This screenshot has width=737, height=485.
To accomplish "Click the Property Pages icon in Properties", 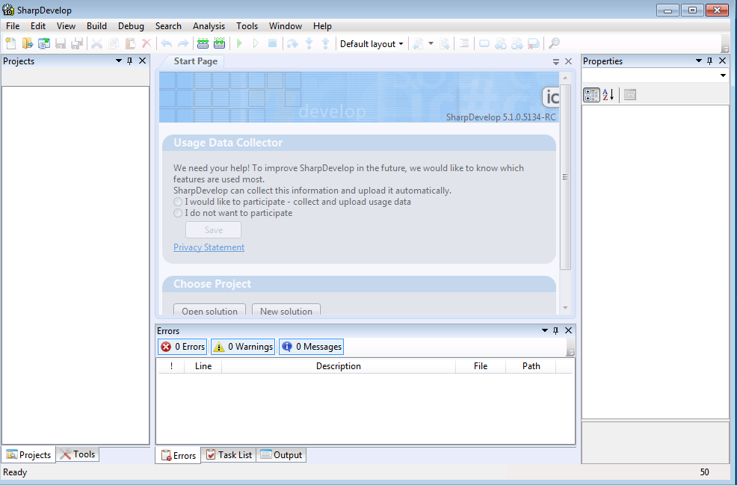I will pyautogui.click(x=630, y=94).
